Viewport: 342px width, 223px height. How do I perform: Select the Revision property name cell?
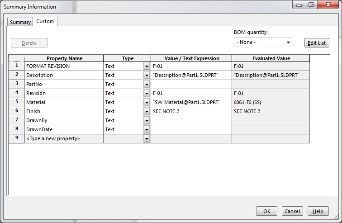64,93
